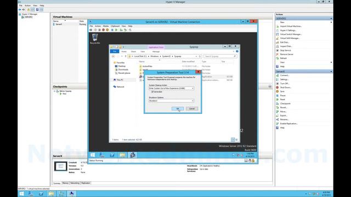
Task: Switch to the Share ribbon tab in Explorer
Action: tap(134, 51)
